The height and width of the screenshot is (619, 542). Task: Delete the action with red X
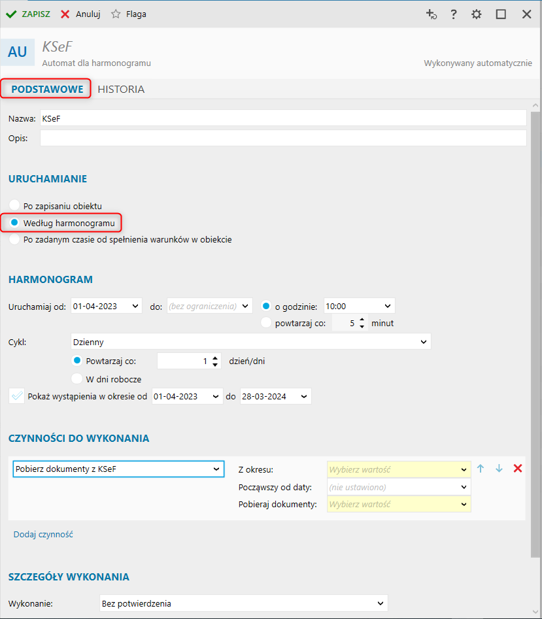(518, 469)
